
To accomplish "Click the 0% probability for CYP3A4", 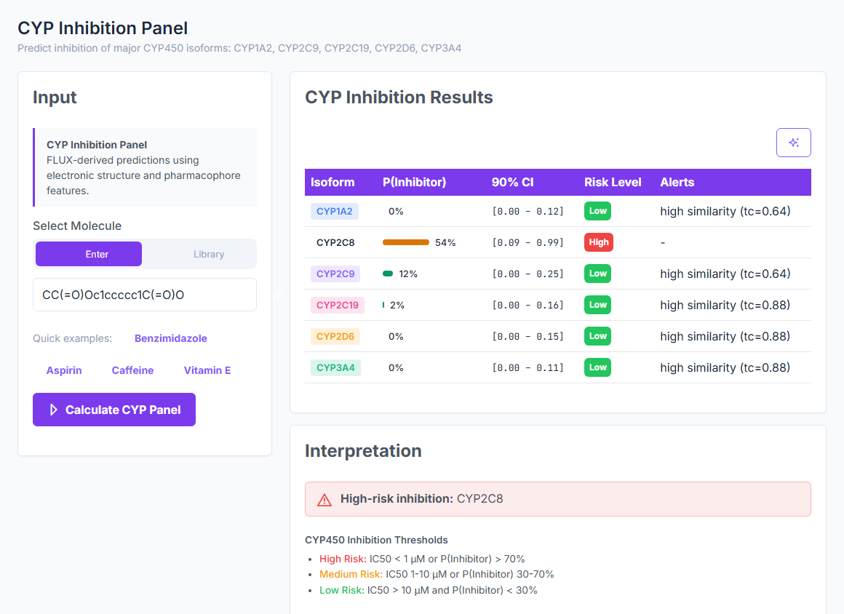I will (396, 367).
